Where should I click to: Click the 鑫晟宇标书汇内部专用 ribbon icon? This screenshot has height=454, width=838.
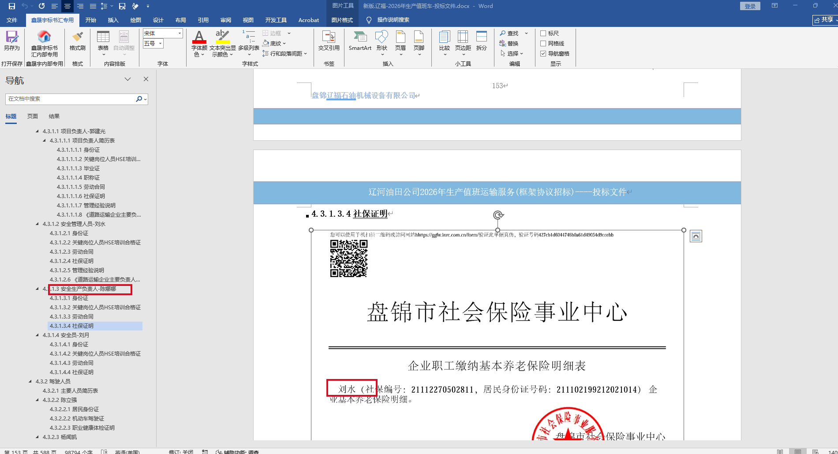pos(44,43)
